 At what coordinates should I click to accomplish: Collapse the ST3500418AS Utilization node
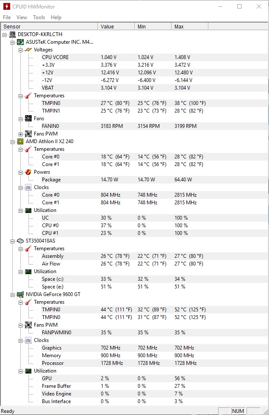21,272
